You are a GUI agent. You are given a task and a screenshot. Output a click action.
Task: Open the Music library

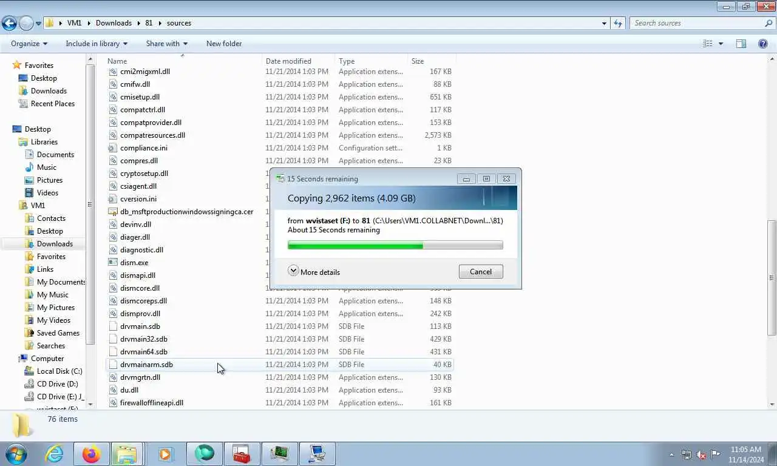[47, 167]
